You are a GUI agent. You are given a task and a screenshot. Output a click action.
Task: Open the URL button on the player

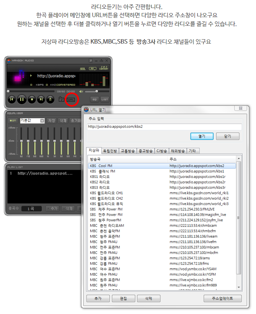pos(71,99)
